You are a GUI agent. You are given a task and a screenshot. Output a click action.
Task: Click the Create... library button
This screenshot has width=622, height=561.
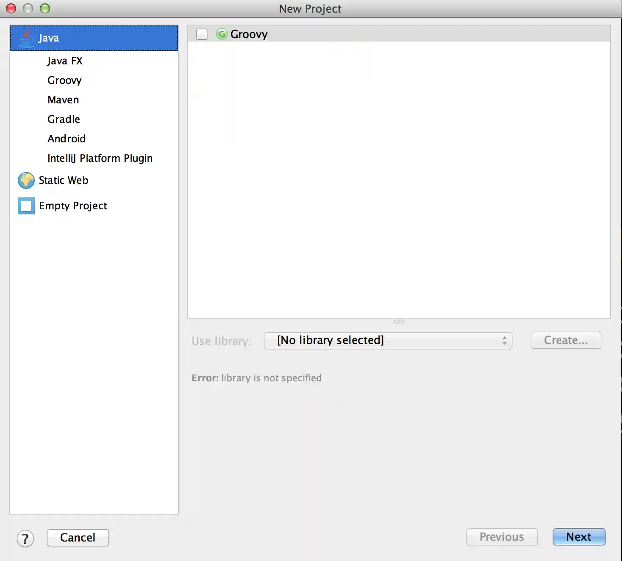tap(566, 340)
